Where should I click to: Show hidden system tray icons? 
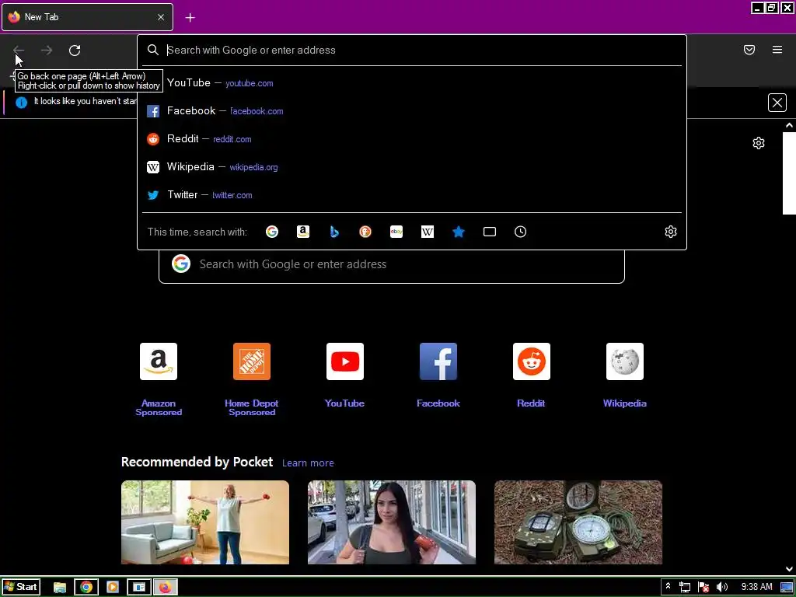668,587
